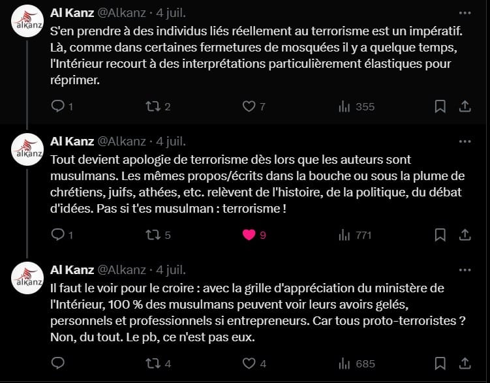Open the Al Kanz avatar on second tweet

[x=27, y=149]
